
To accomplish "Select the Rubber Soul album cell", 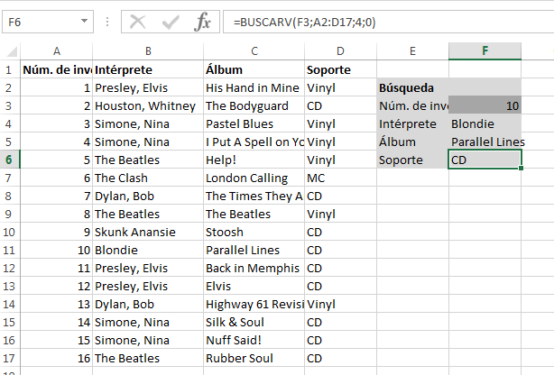I will (254, 358).
